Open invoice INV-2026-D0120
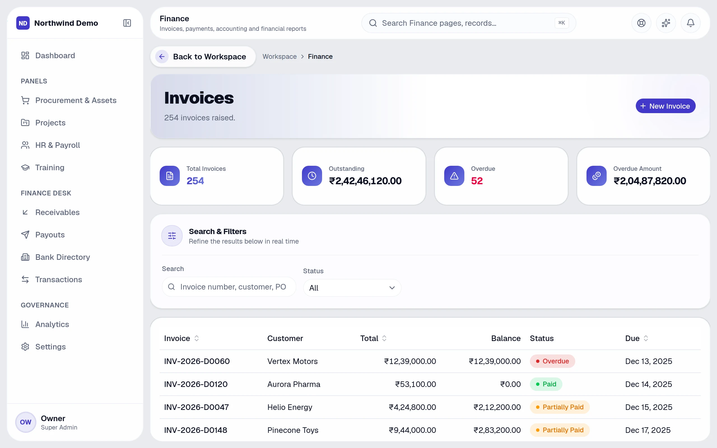Viewport: 717px width, 448px height. (x=196, y=384)
